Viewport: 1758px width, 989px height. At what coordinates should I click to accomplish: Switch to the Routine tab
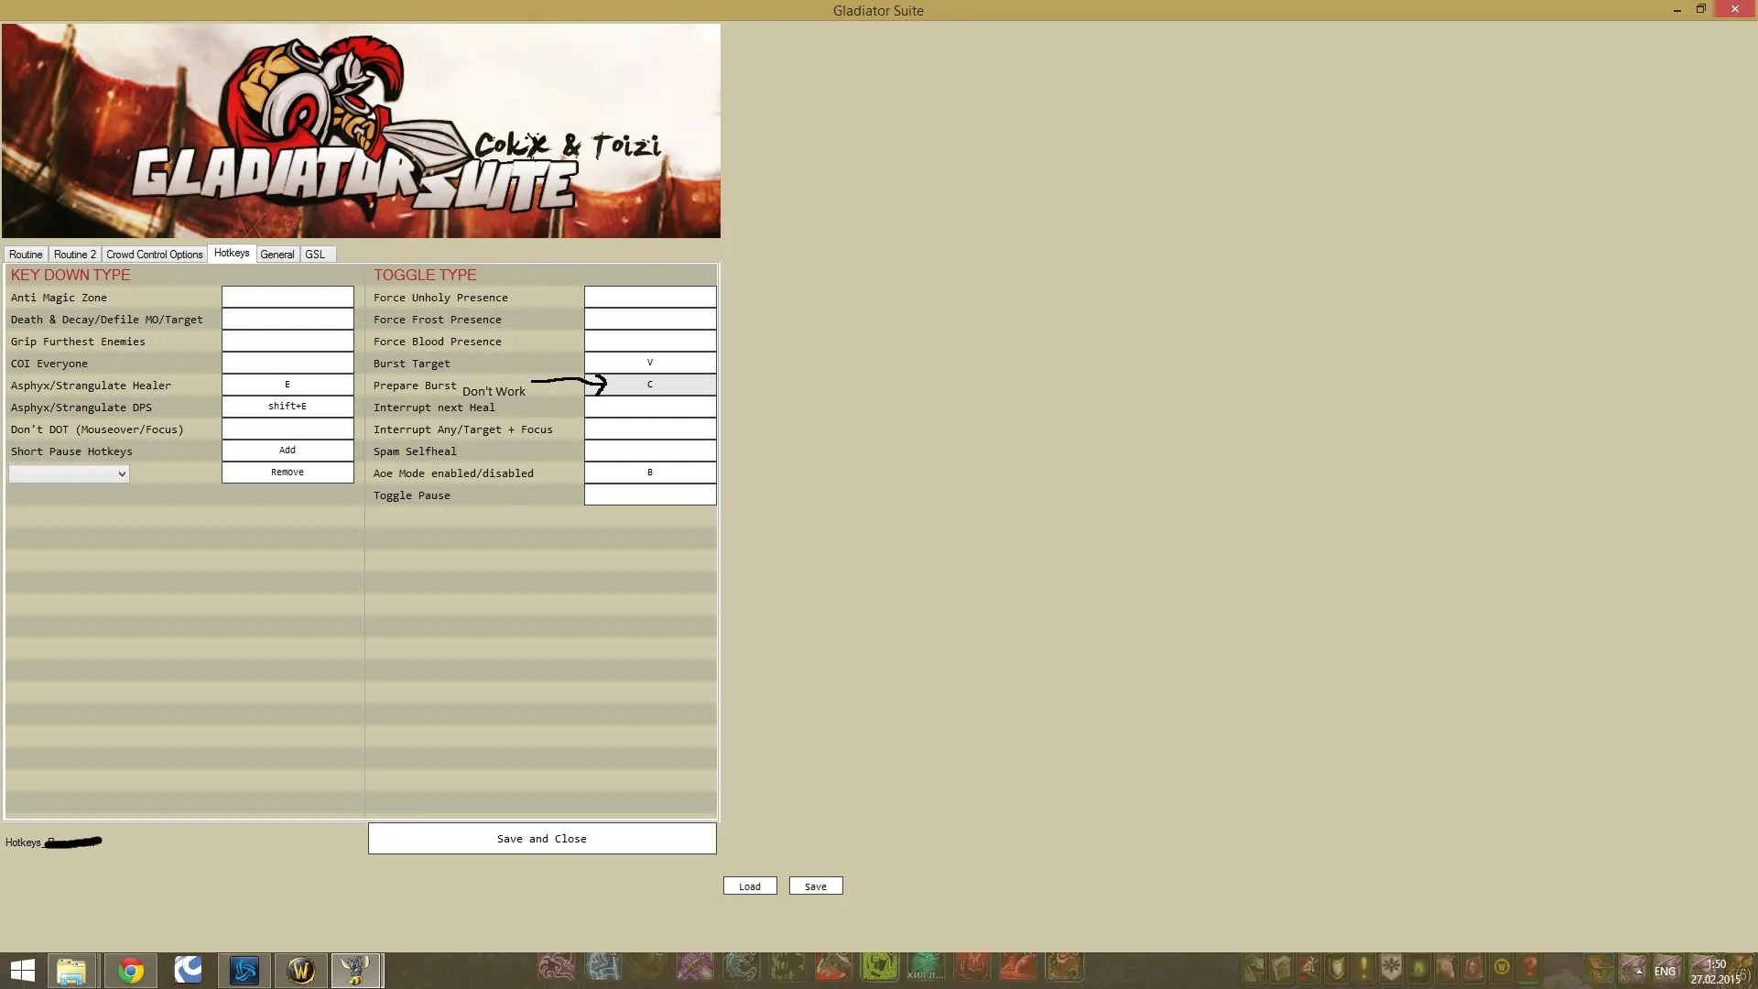tap(26, 255)
